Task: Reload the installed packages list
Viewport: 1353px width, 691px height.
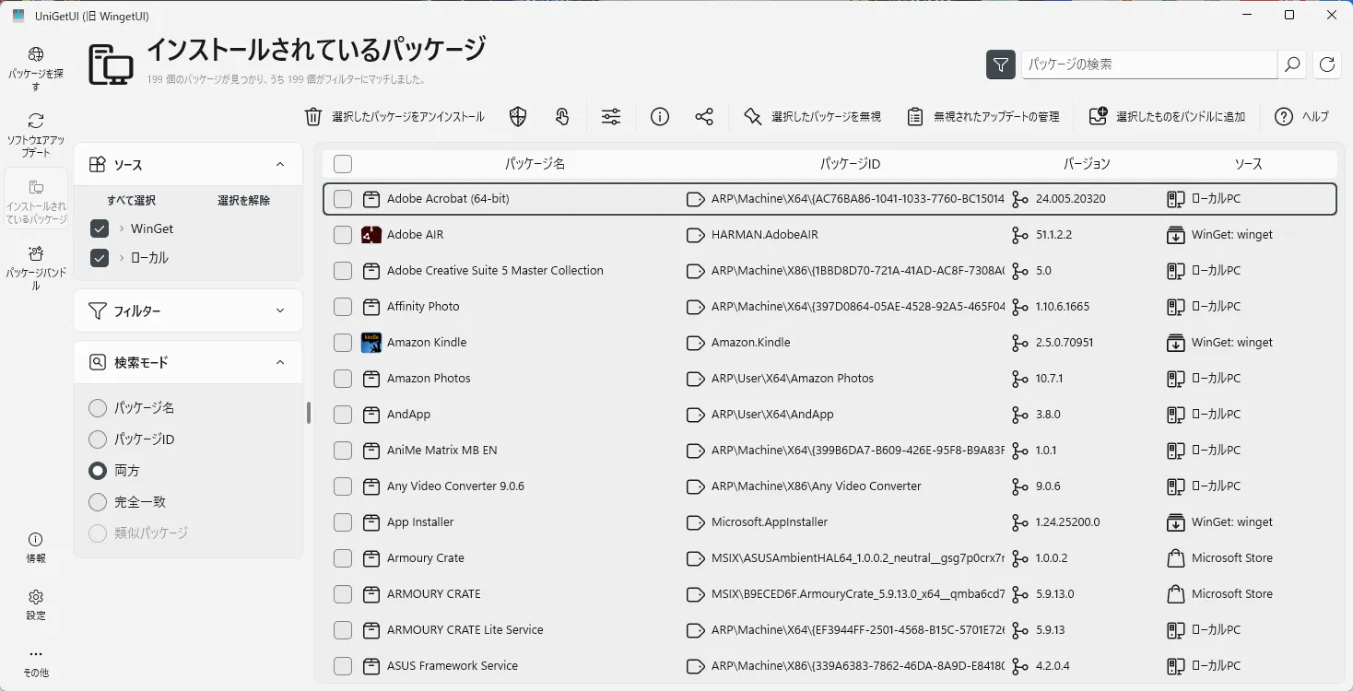Action: (1327, 64)
